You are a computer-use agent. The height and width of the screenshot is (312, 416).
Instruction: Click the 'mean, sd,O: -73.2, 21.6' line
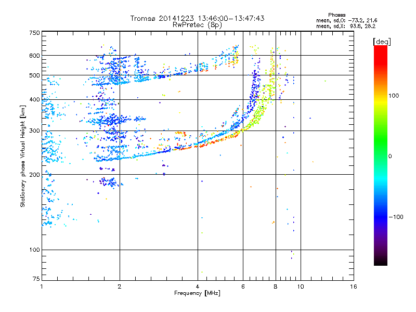click(346, 20)
